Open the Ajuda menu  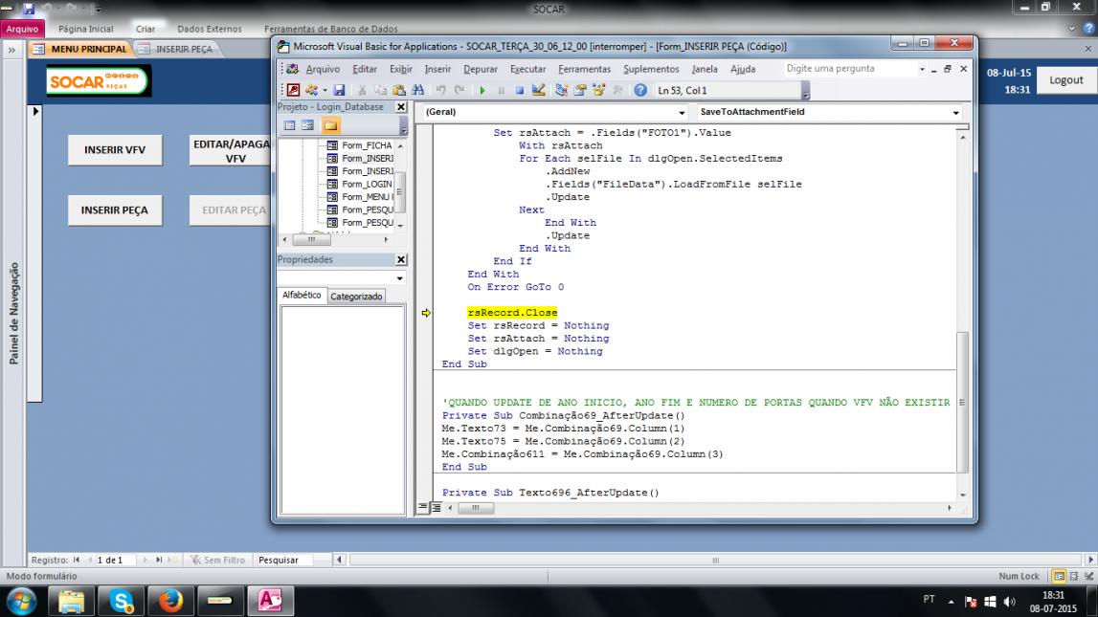743,69
